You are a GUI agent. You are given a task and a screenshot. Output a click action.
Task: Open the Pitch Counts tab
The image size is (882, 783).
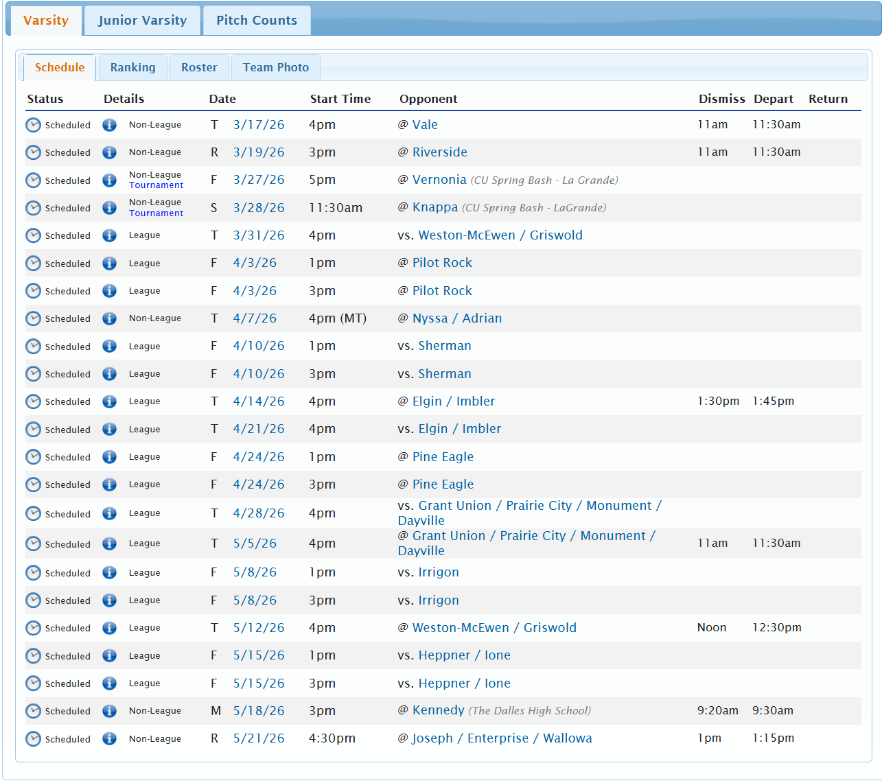pos(257,21)
